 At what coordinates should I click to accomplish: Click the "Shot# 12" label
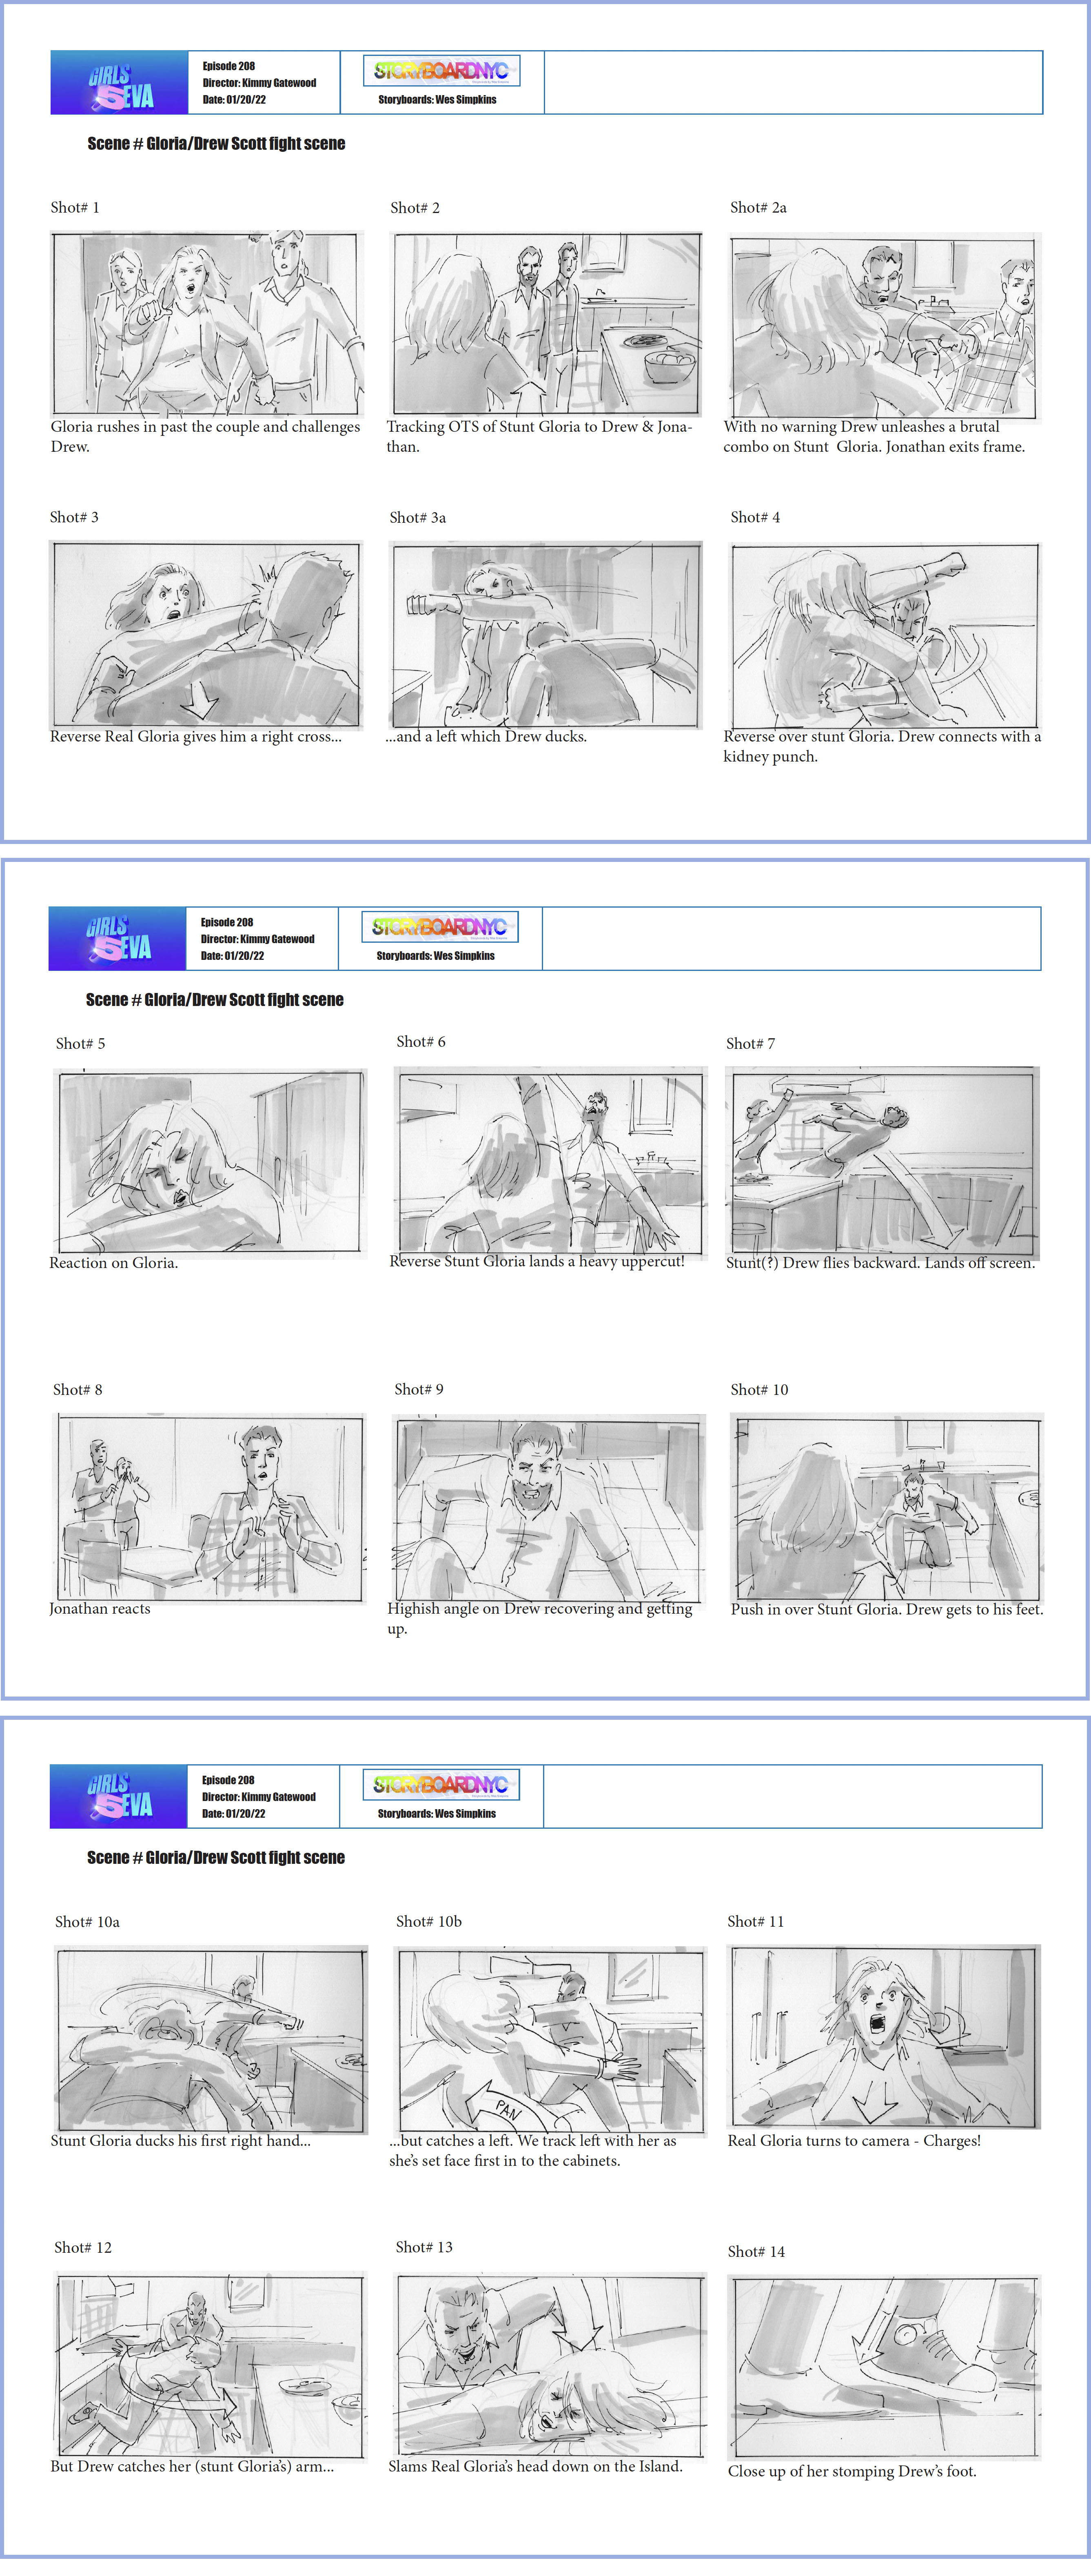83,2248
